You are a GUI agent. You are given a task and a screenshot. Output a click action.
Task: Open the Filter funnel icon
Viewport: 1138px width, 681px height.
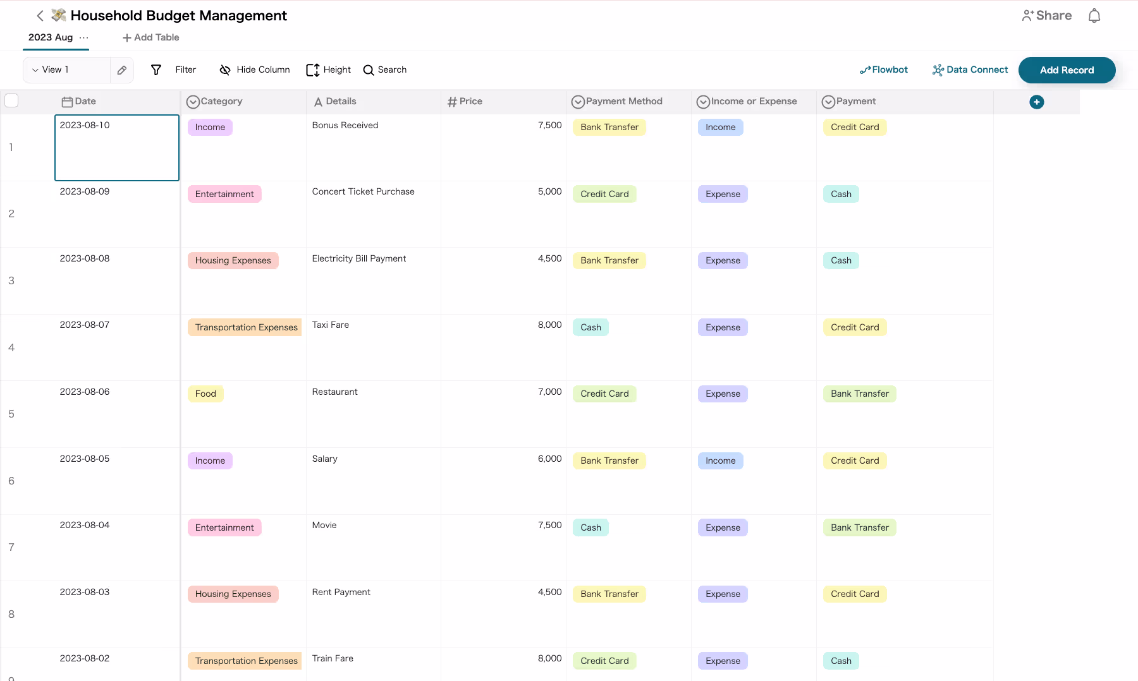pyautogui.click(x=156, y=70)
